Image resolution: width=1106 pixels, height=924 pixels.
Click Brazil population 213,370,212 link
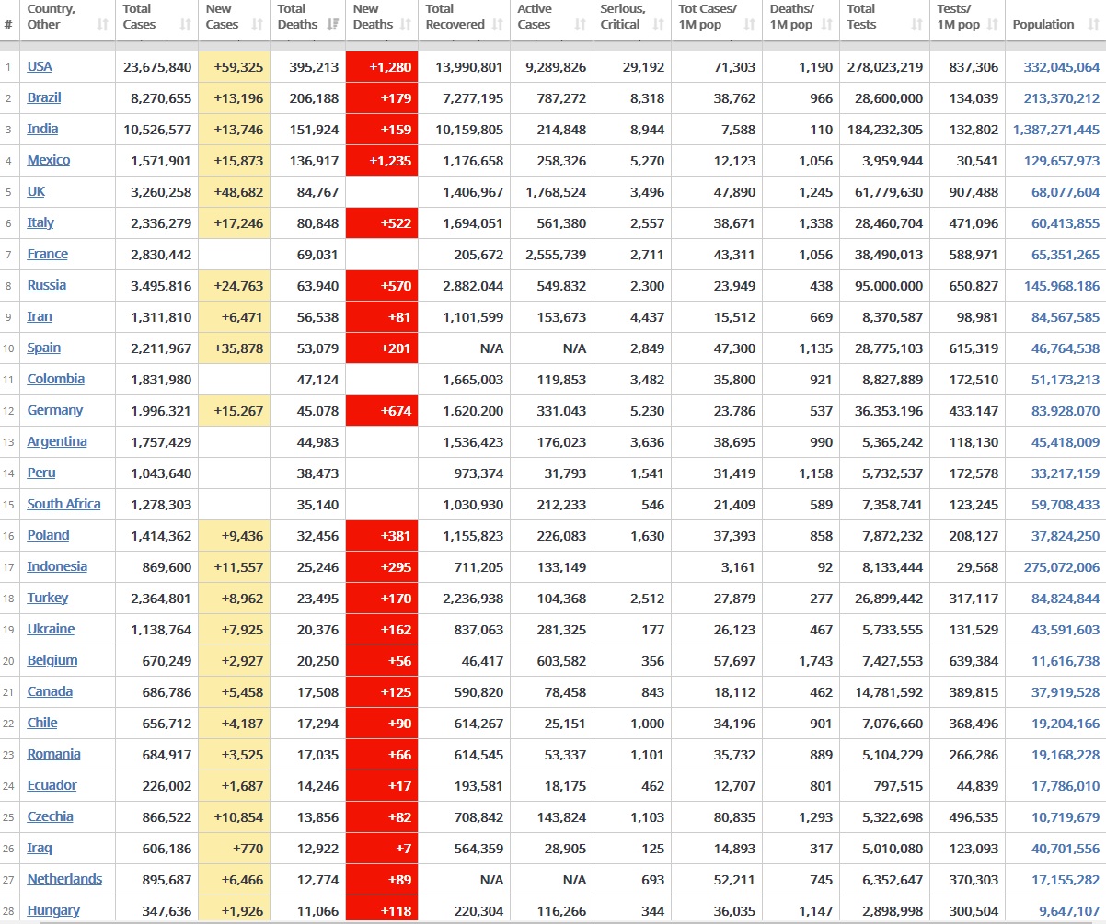(1062, 98)
